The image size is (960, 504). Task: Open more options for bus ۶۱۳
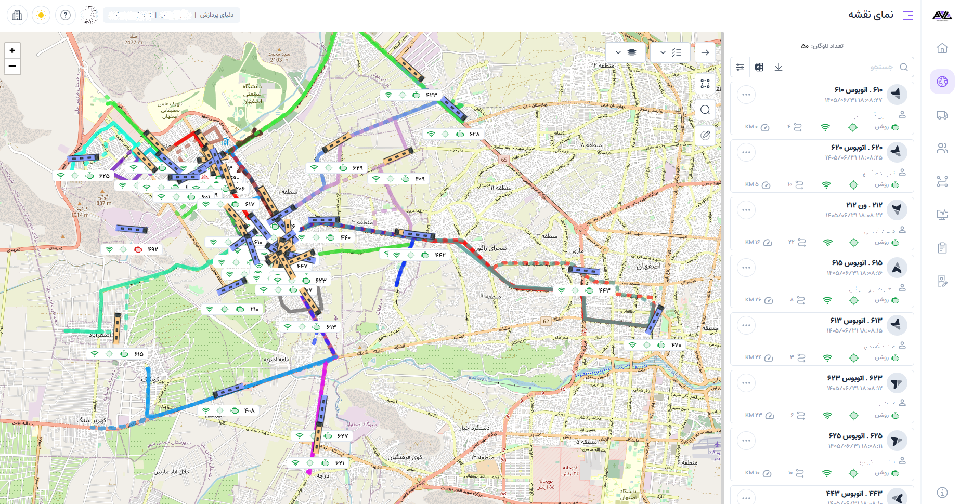click(746, 325)
